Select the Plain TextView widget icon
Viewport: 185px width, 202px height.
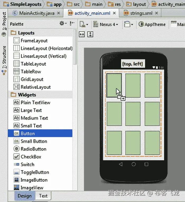[16, 102]
